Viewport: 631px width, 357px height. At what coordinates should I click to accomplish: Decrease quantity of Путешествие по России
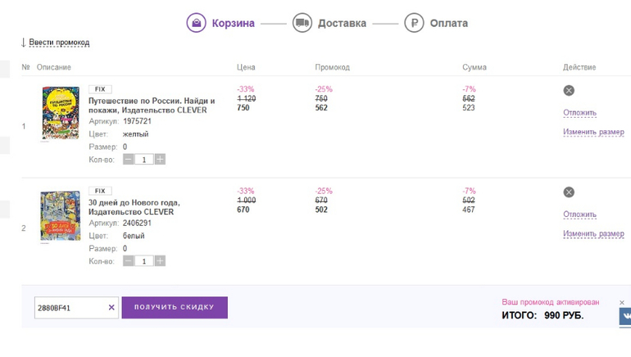[129, 160]
